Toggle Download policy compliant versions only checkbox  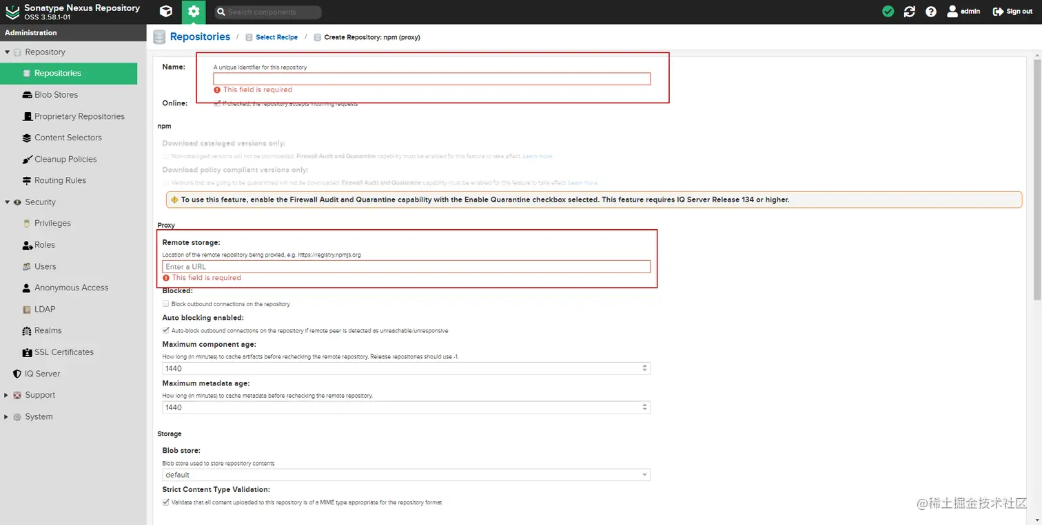tap(165, 182)
